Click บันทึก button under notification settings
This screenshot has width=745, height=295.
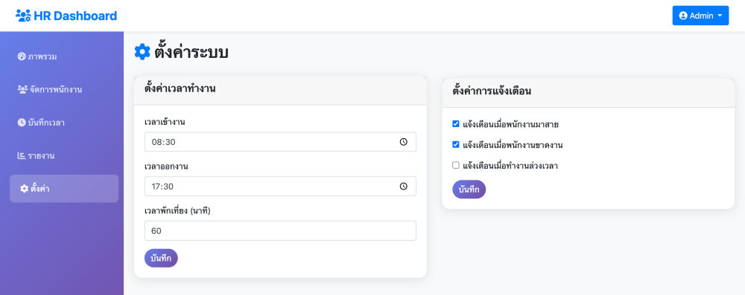469,189
